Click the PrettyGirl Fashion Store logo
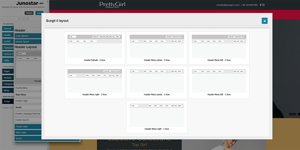The height and width of the screenshot is (150, 300). 112,5
